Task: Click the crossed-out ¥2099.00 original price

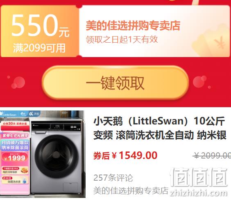Action: click(x=212, y=156)
